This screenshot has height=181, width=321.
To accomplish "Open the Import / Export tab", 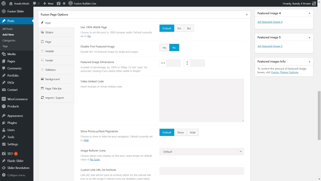I will pyautogui.click(x=56, y=98).
